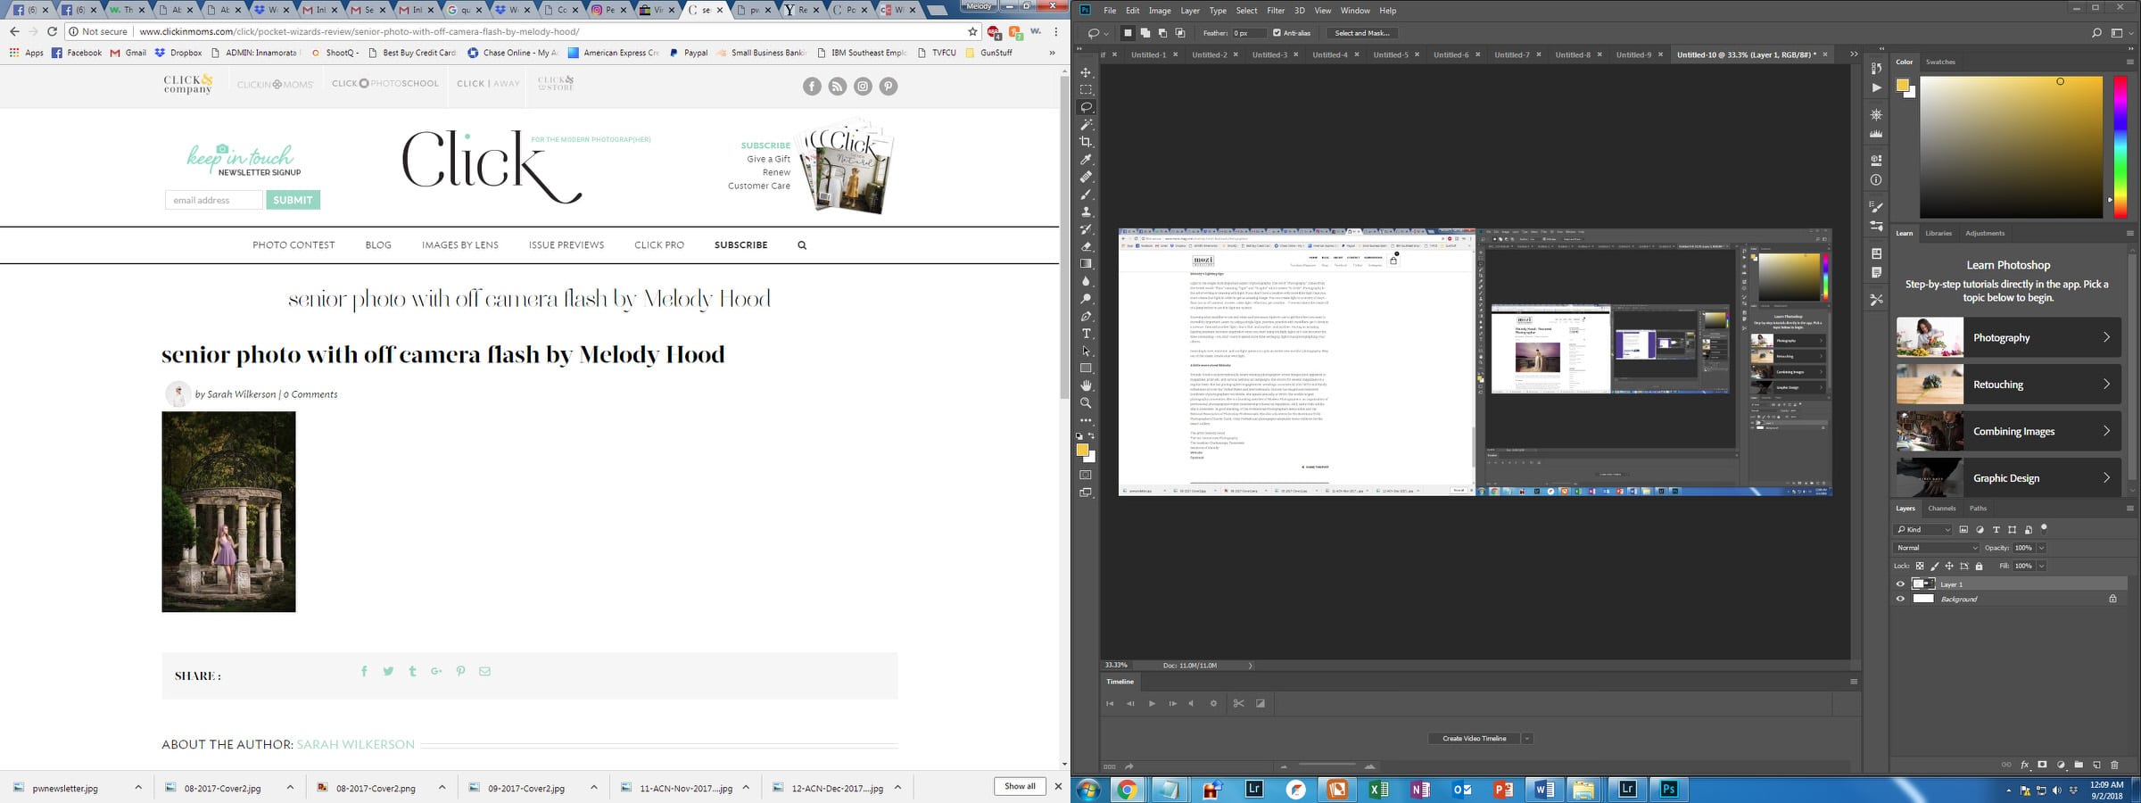2141x803 pixels.
Task: Hide Layer 1 using its eye icon
Action: click(1900, 584)
